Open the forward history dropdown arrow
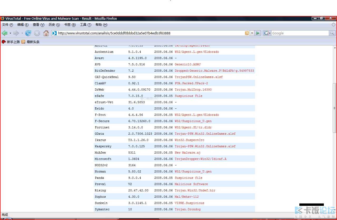 (22, 33)
